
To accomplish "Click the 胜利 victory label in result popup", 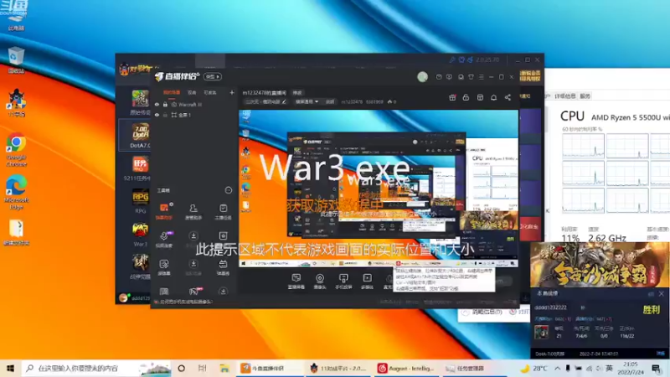I will click(652, 309).
